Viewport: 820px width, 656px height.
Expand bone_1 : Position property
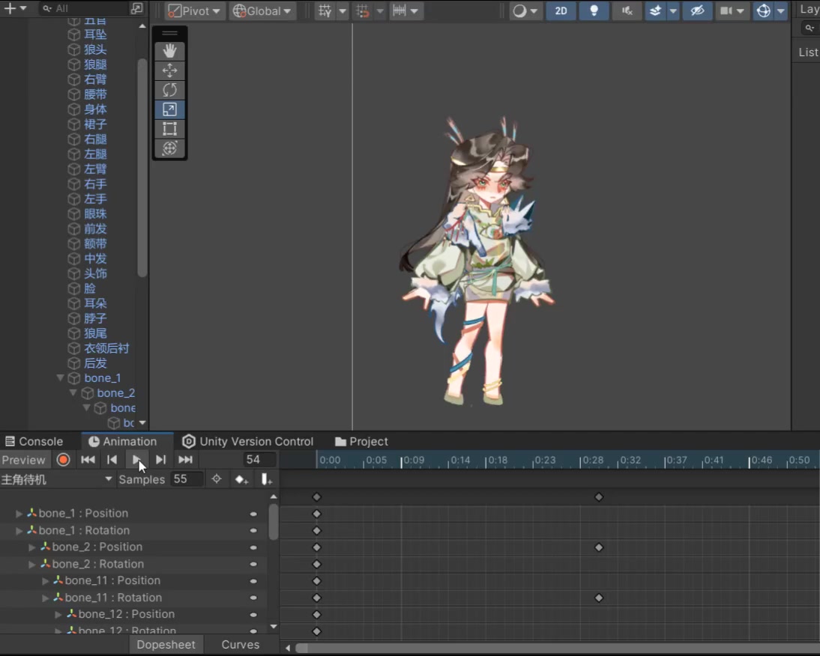[19, 514]
